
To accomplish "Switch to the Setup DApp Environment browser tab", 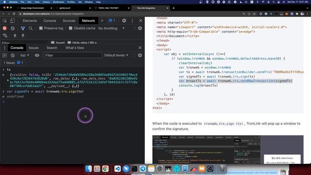I will point(33,8).
